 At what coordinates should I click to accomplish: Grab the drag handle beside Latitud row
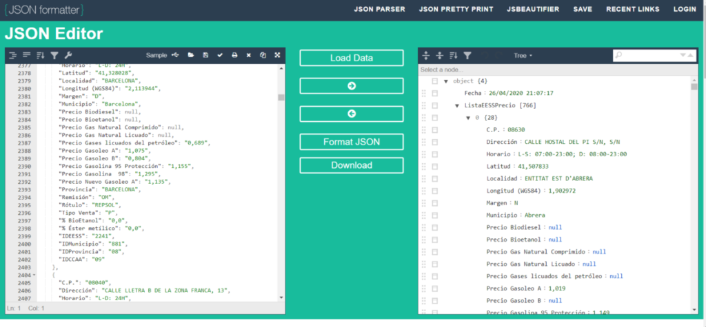coord(424,167)
